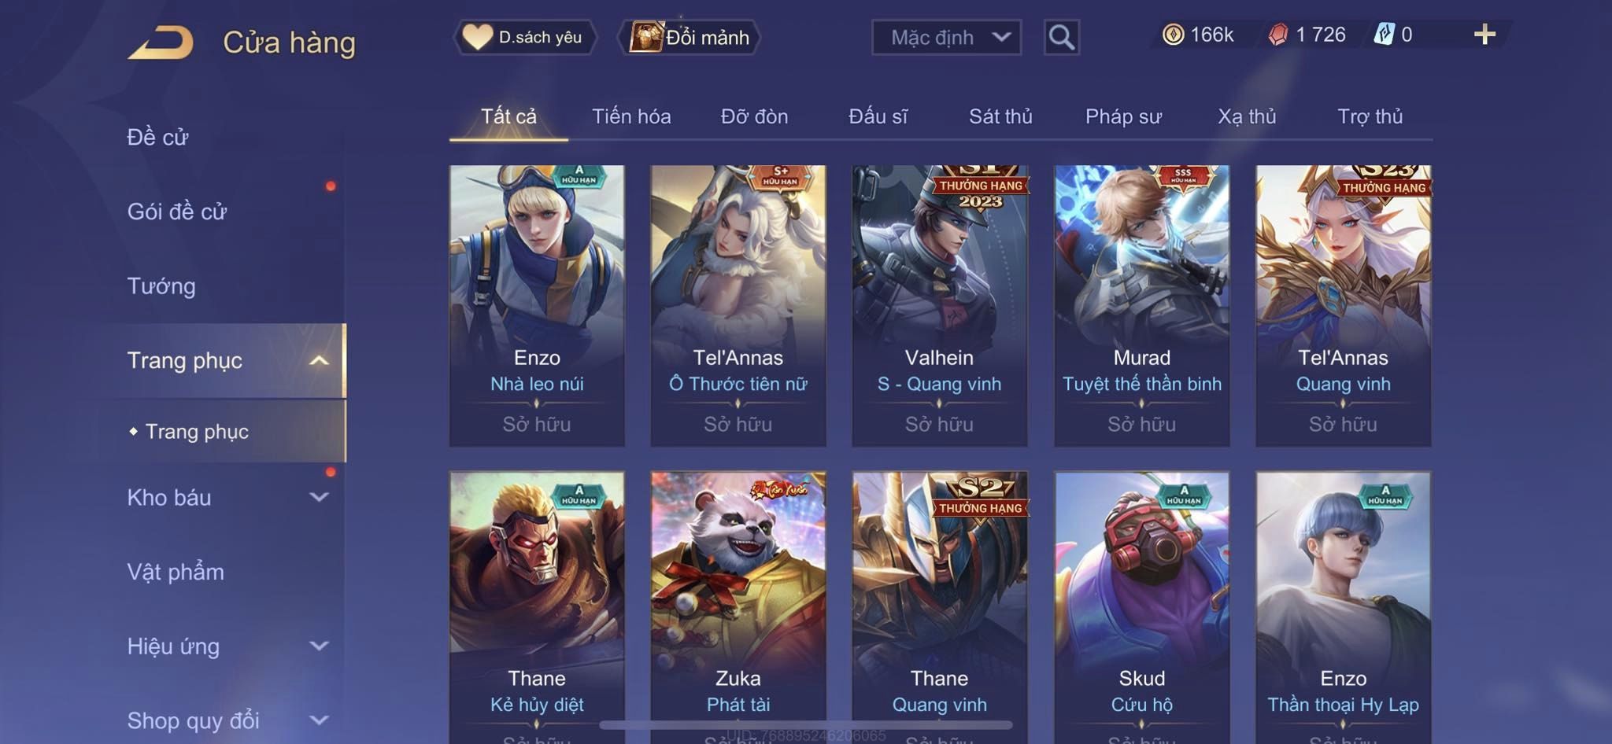The height and width of the screenshot is (744, 1612).
Task: Select Murad Tuyệt thế thần binh skin
Action: [1141, 306]
